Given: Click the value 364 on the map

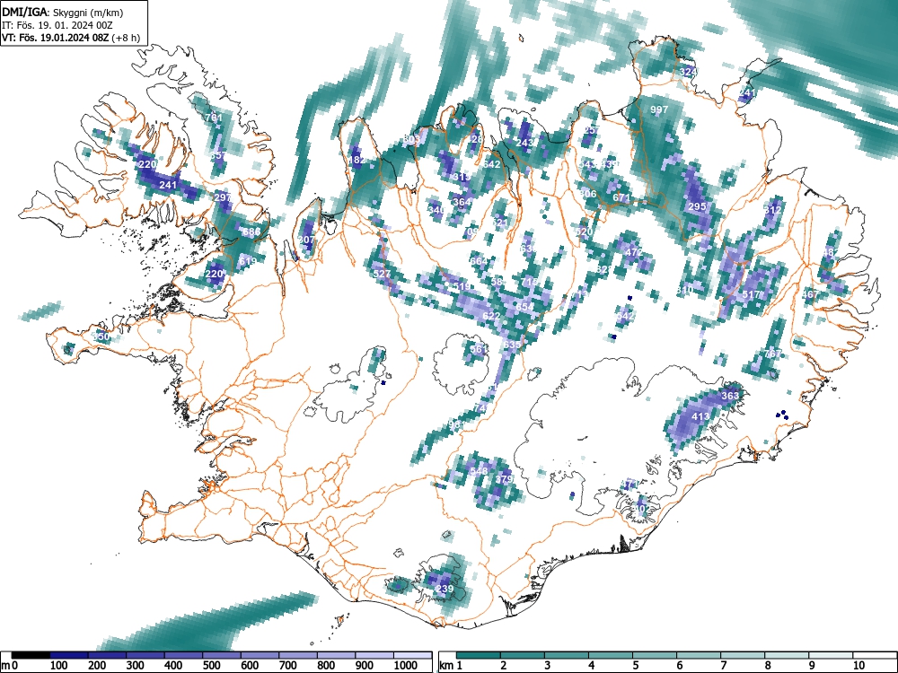Looking at the screenshot, I should [462, 201].
